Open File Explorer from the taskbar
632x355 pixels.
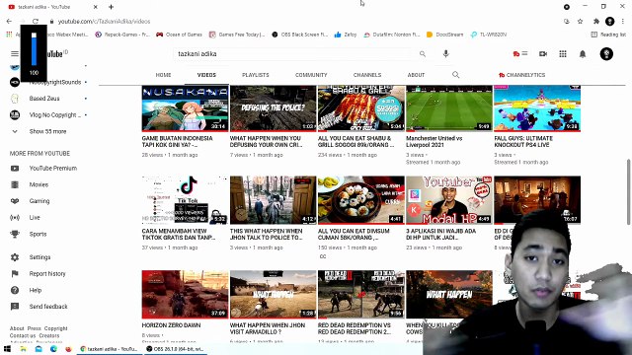tap(24, 349)
